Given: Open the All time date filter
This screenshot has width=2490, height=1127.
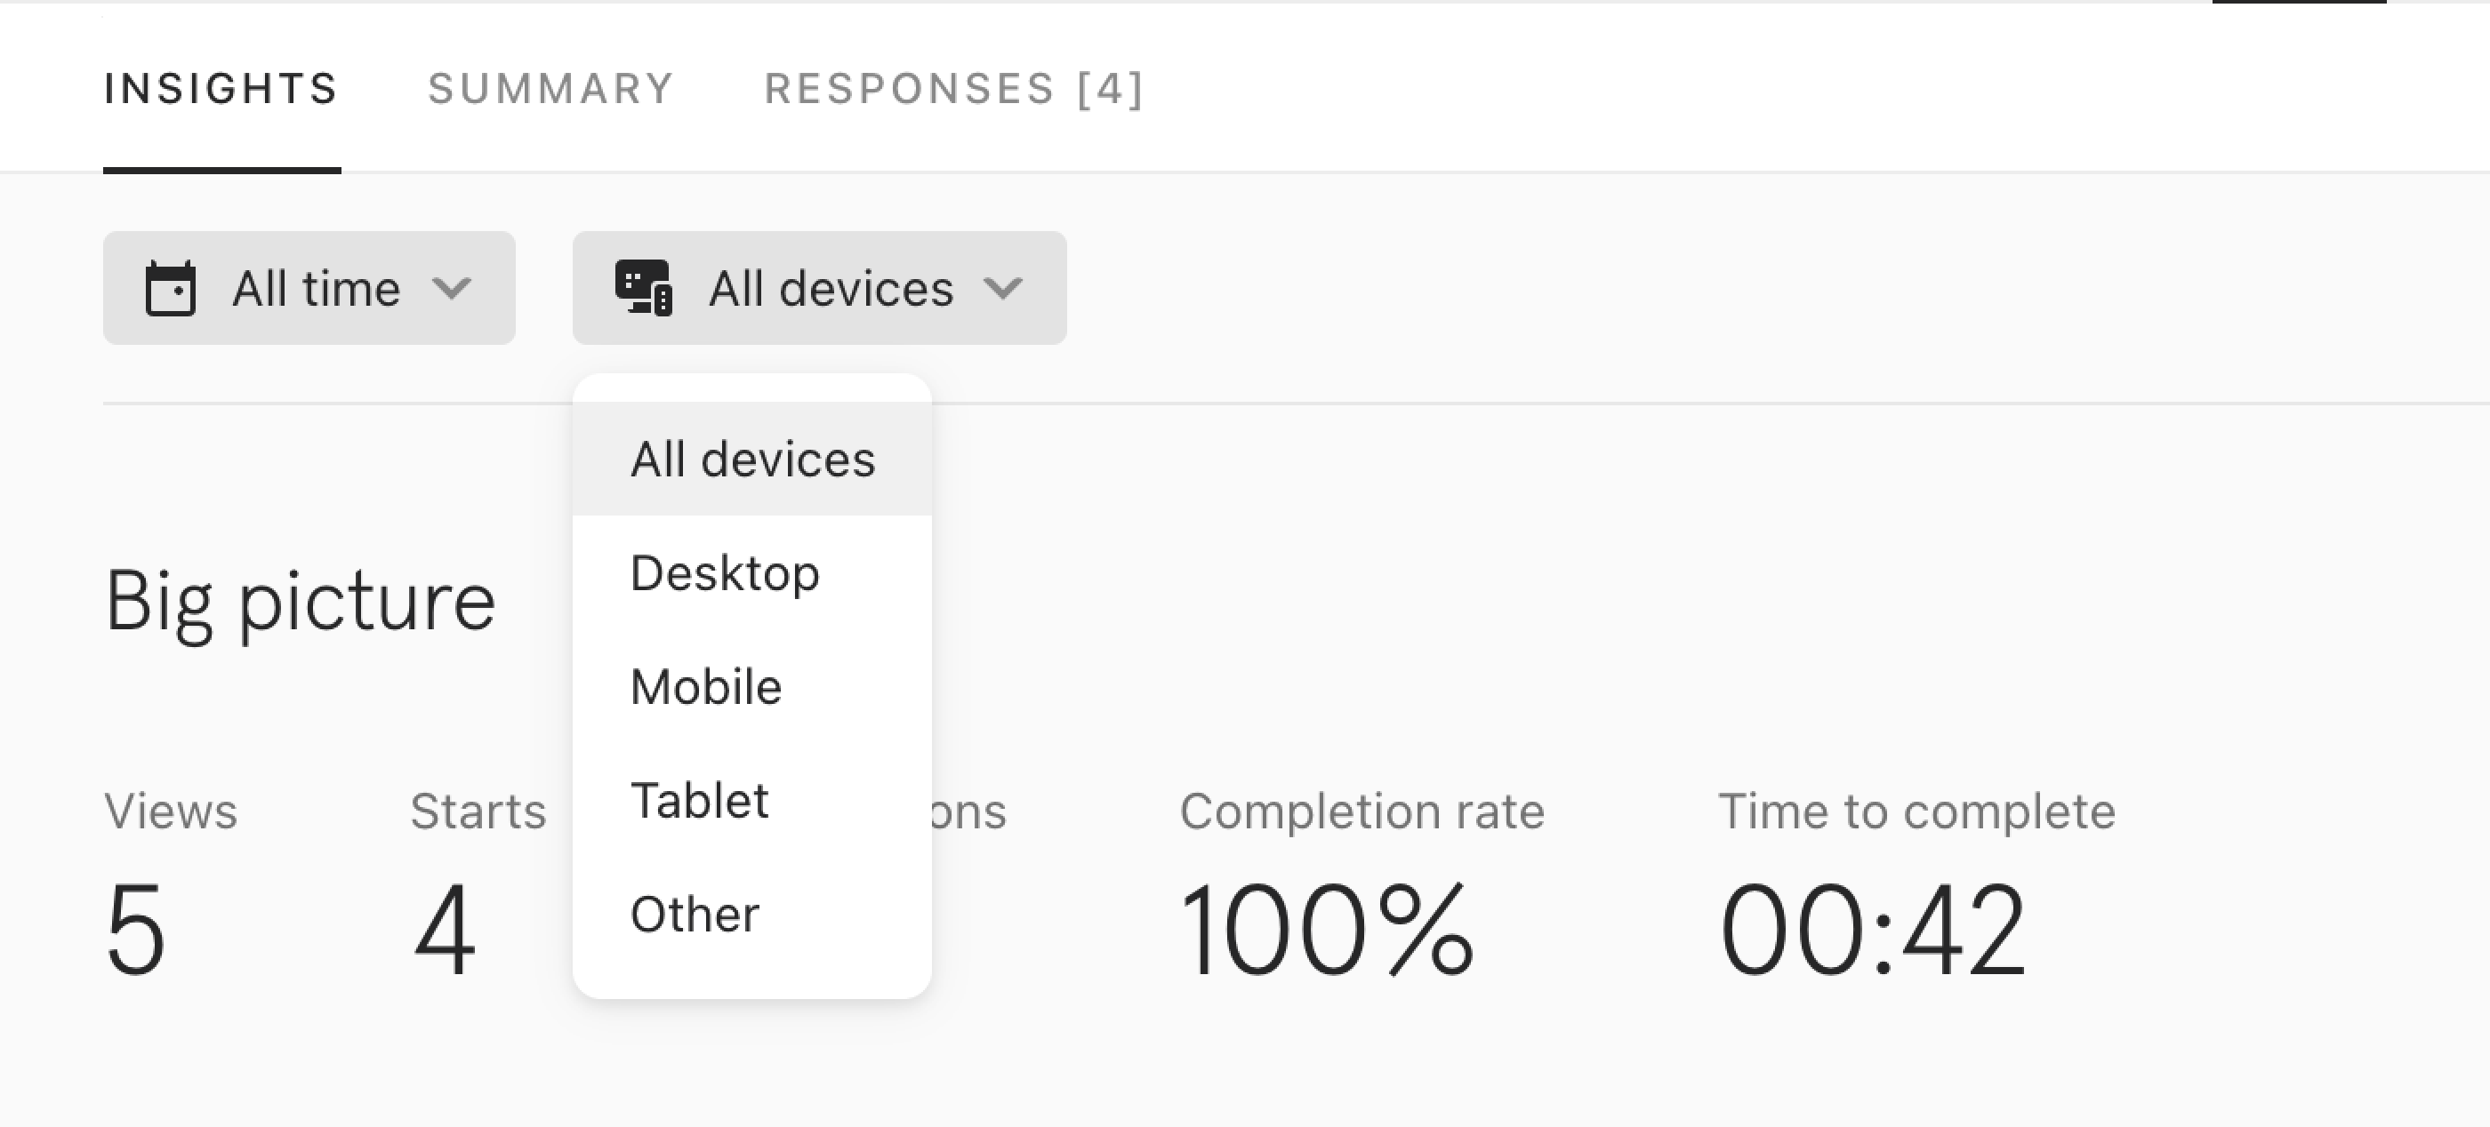Looking at the screenshot, I should pos(309,288).
